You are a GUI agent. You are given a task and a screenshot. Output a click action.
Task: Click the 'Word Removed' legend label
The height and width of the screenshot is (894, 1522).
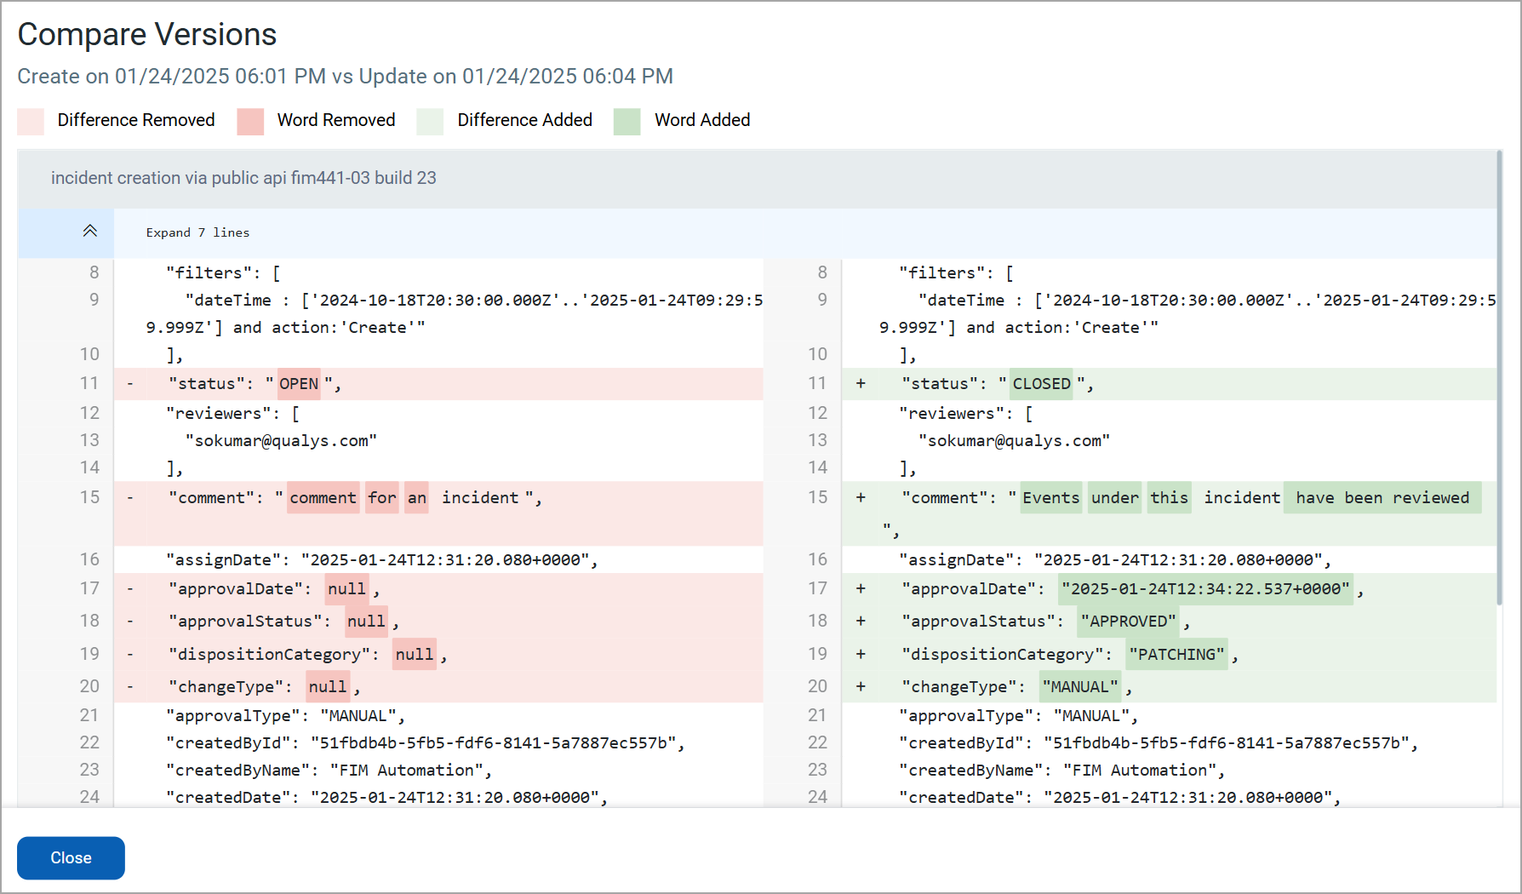point(336,120)
